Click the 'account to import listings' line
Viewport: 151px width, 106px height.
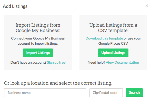tap(38, 43)
